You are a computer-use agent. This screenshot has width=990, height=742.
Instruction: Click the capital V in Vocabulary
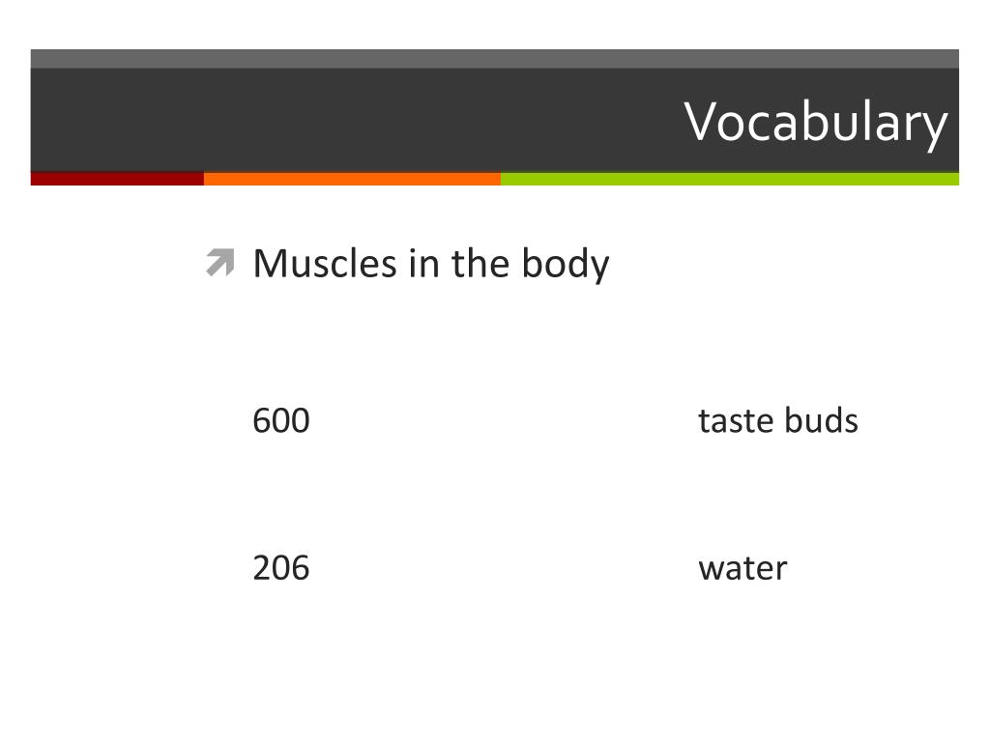[x=701, y=121]
